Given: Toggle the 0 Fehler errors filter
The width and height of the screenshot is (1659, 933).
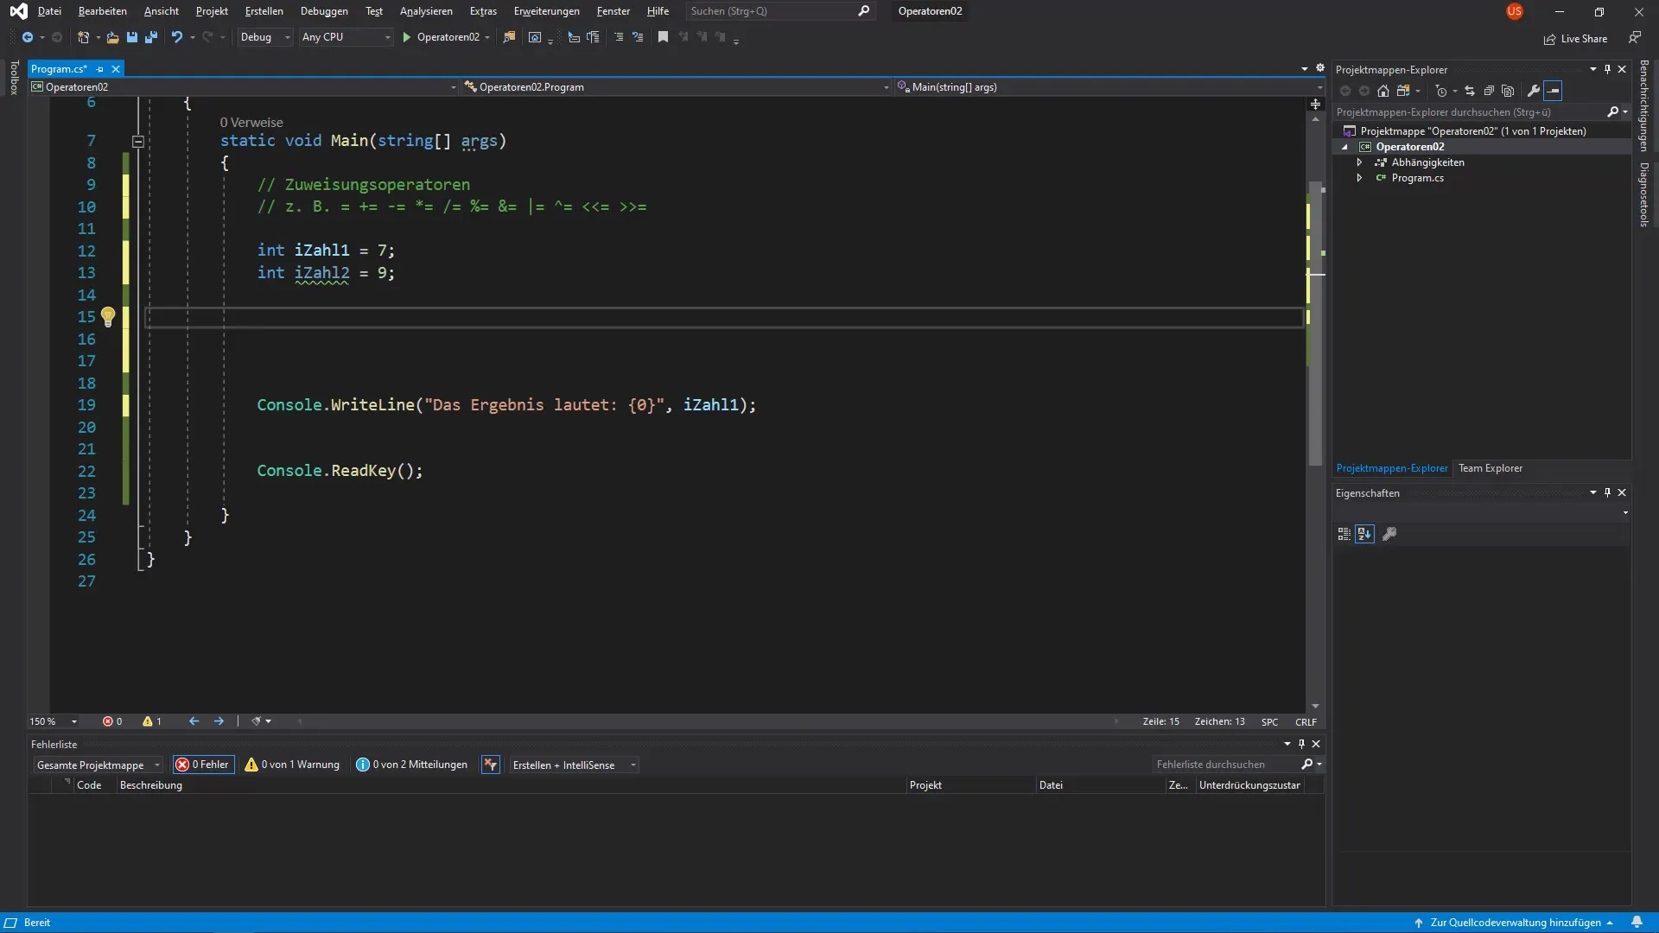Looking at the screenshot, I should click(x=203, y=765).
